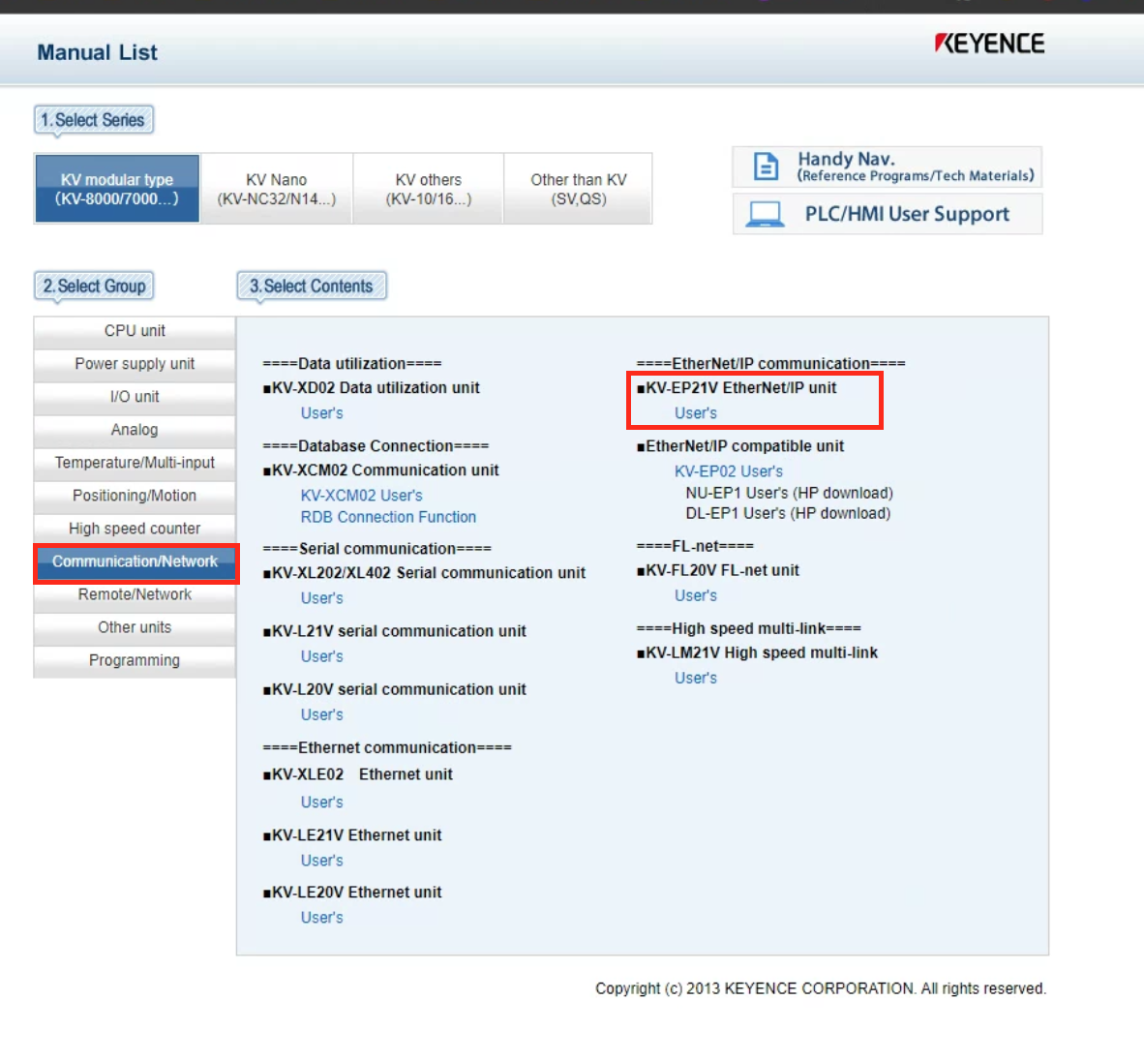The width and height of the screenshot is (1144, 1061).
Task: Click the Manual List page title
Action: point(97,52)
